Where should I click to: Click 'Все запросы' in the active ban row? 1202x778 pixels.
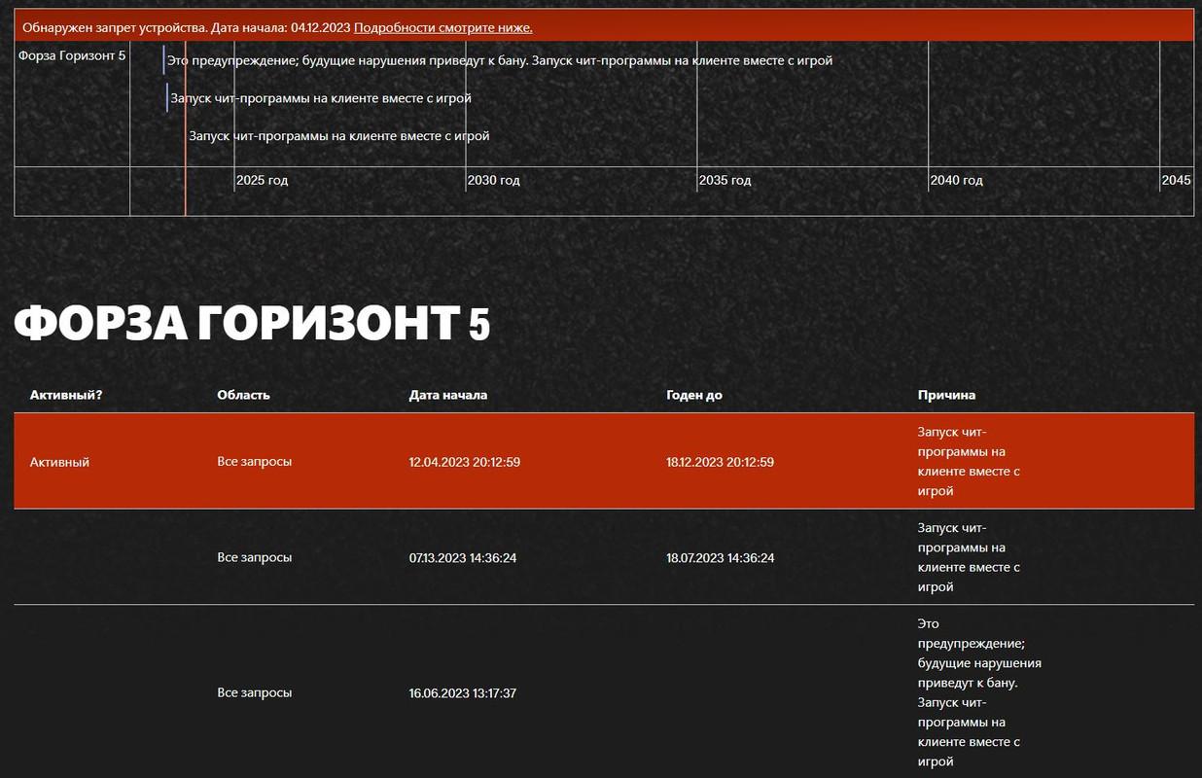tap(255, 461)
